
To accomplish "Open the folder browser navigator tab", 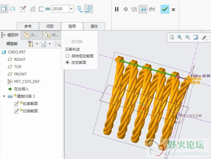I will (x=32, y=35).
